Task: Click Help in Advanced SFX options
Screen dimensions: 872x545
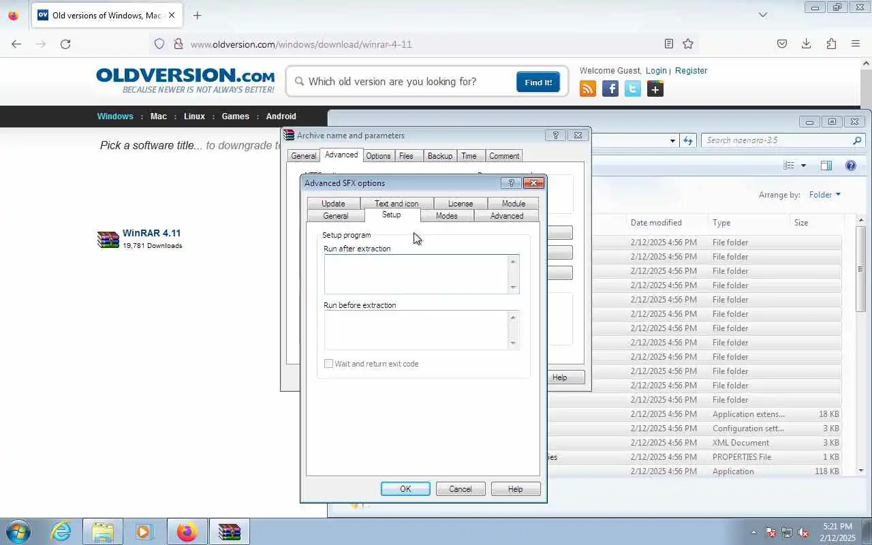Action: pyautogui.click(x=516, y=489)
